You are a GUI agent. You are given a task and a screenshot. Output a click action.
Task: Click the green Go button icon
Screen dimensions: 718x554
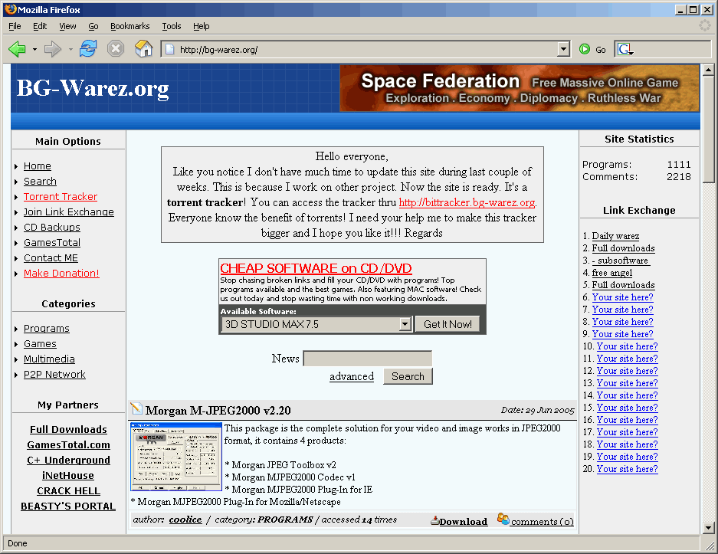[x=585, y=49]
